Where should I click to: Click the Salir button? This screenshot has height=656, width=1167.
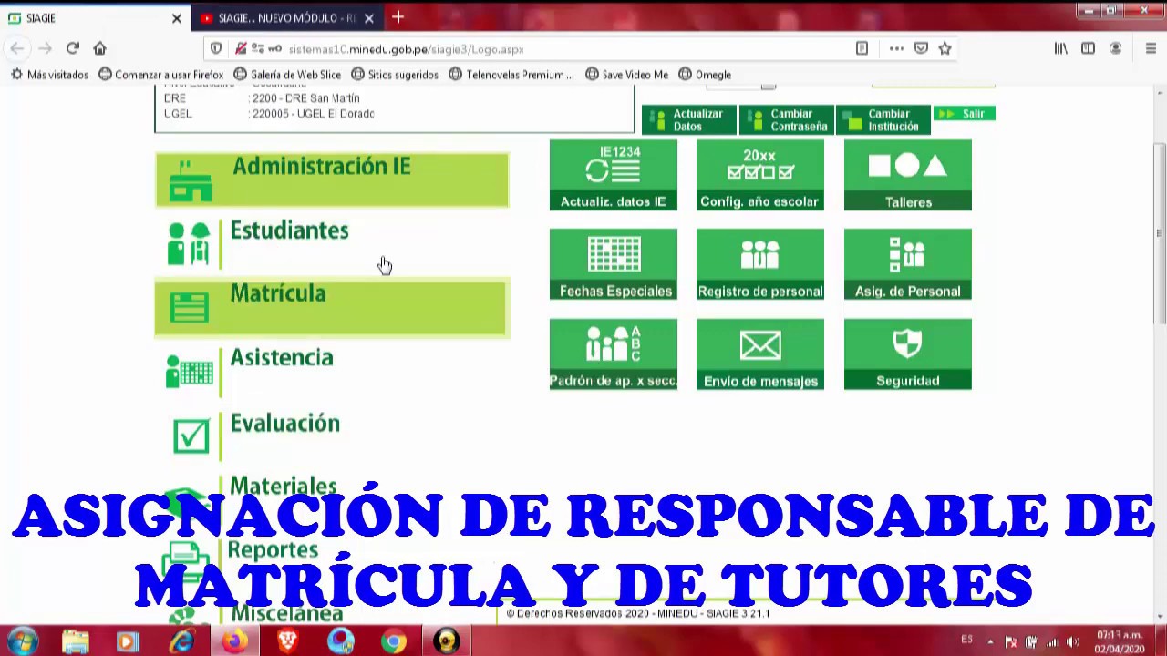(x=965, y=114)
